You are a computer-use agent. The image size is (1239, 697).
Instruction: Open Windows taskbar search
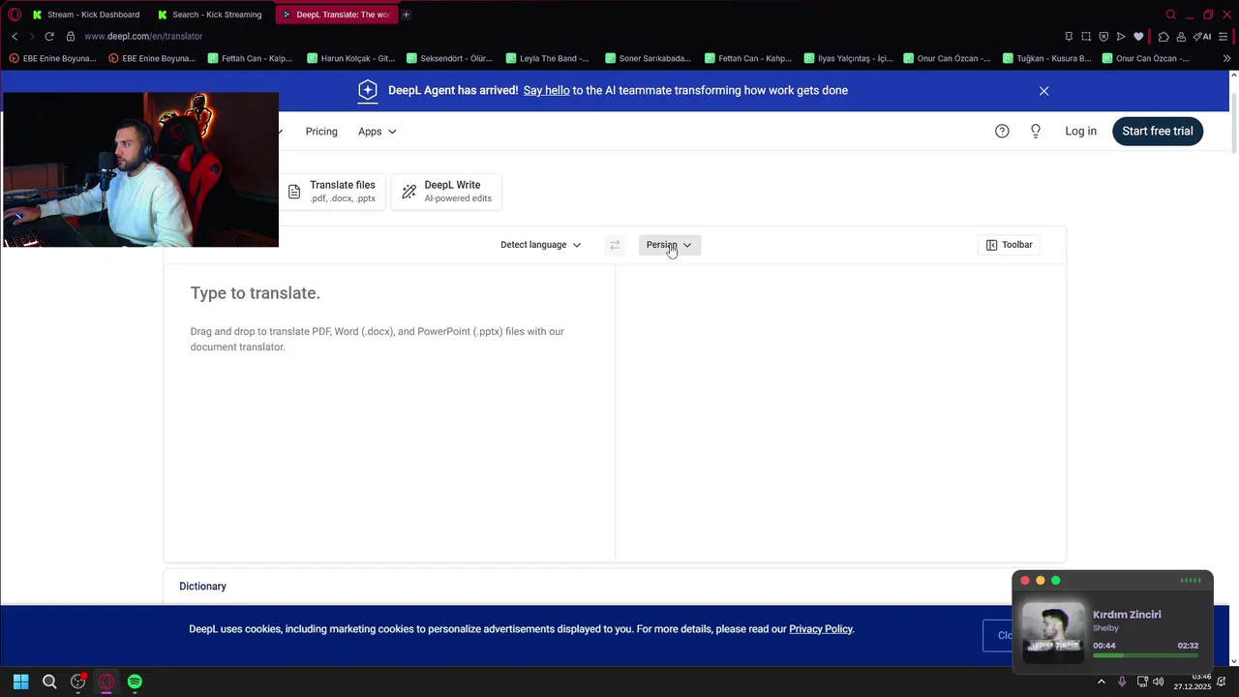click(49, 682)
